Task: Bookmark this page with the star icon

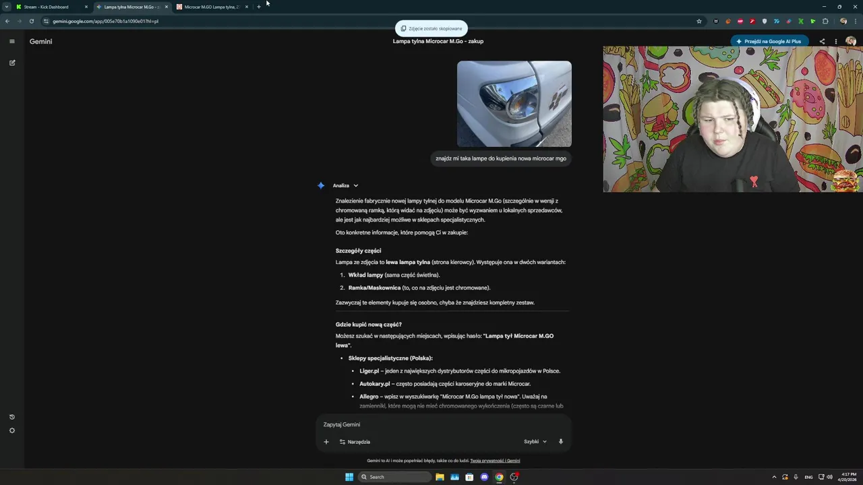Action: tap(699, 21)
